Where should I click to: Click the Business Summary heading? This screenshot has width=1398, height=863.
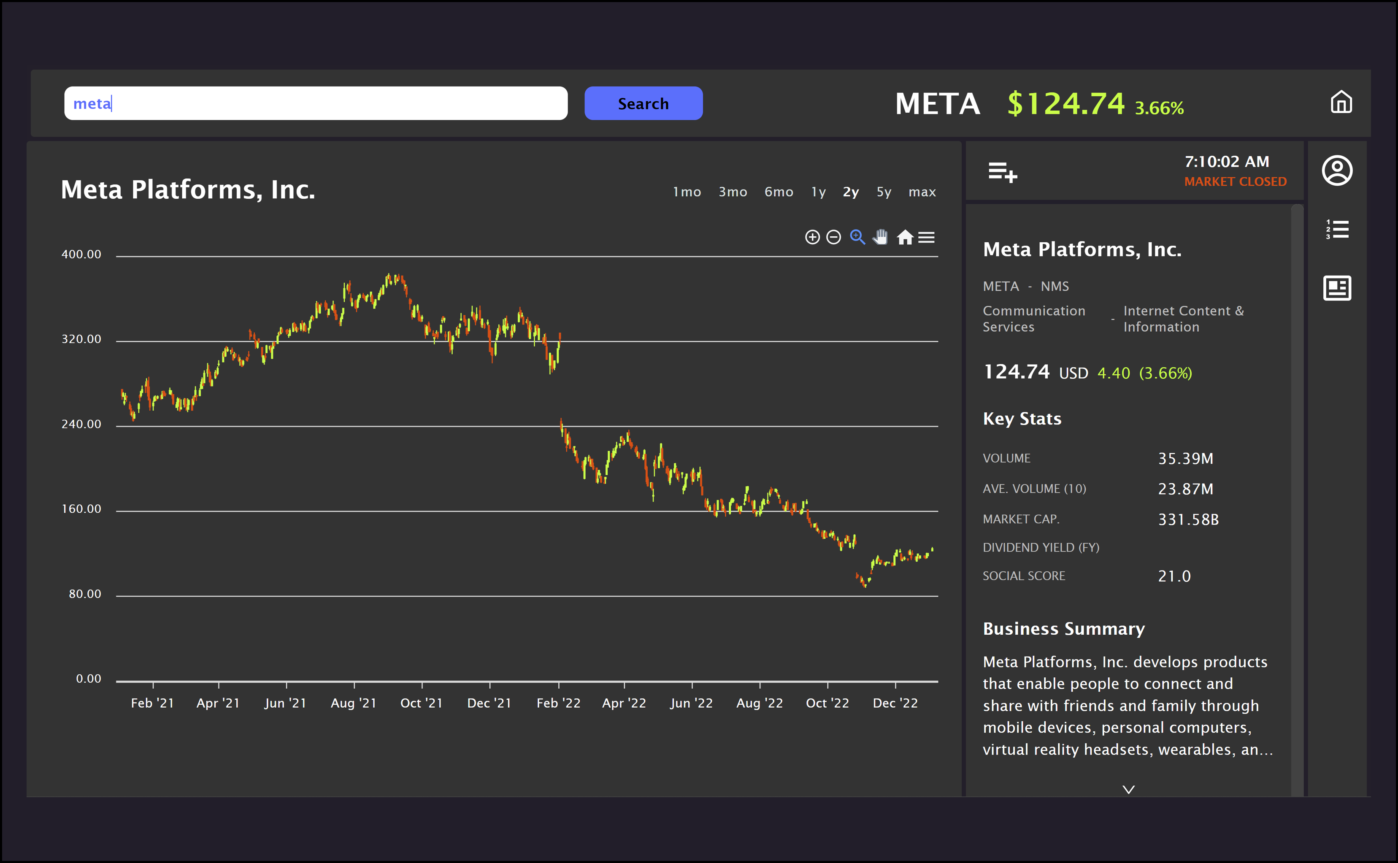(1064, 629)
